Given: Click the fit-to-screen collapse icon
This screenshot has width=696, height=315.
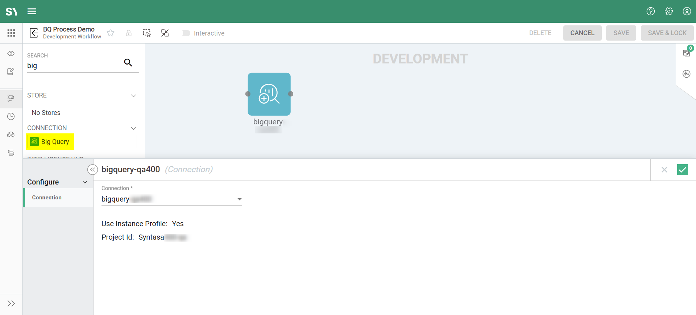Looking at the screenshot, I should click(x=165, y=33).
